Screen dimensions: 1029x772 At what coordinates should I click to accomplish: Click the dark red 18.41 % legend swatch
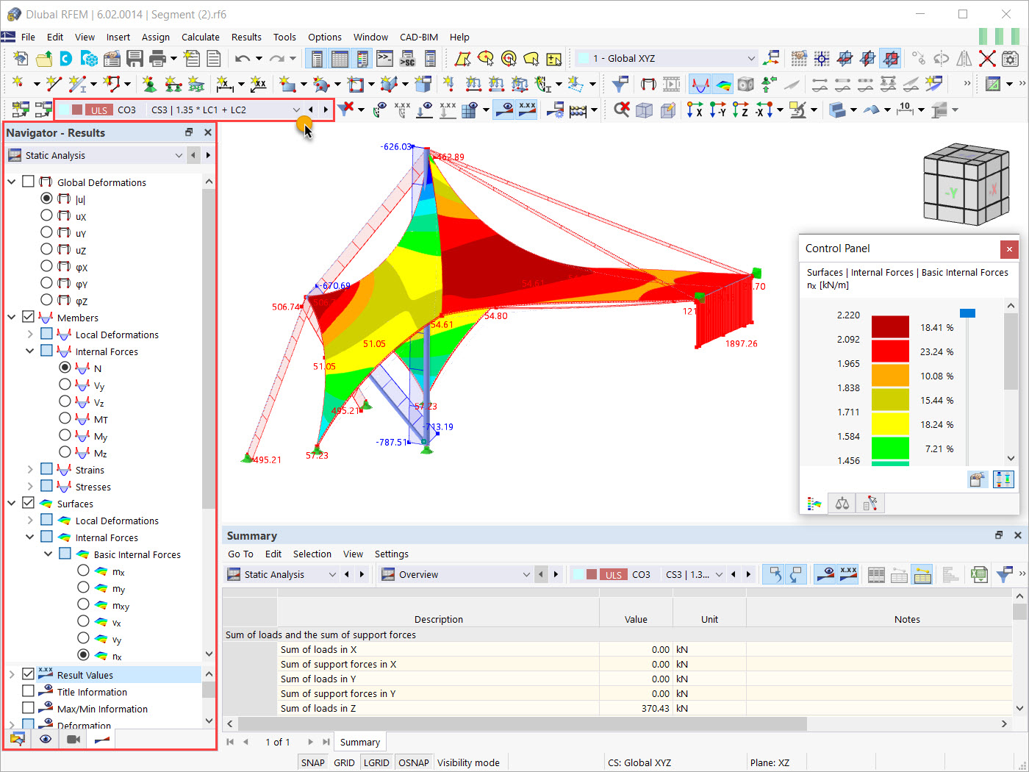point(890,327)
